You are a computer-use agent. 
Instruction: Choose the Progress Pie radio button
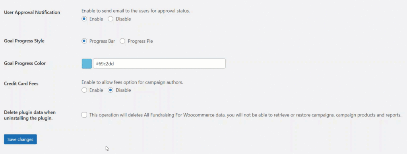tap(122, 41)
